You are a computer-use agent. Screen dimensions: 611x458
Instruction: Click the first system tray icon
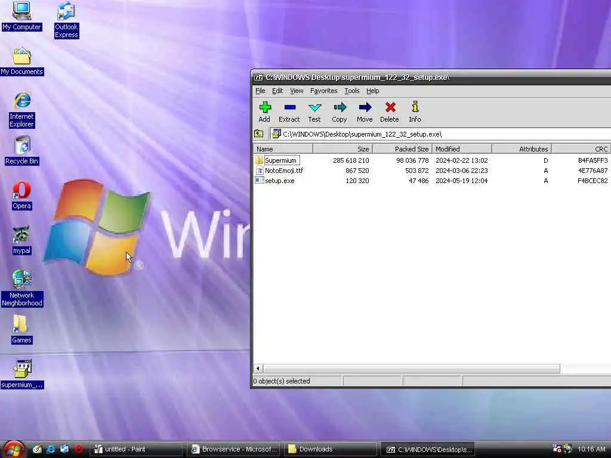(x=557, y=449)
